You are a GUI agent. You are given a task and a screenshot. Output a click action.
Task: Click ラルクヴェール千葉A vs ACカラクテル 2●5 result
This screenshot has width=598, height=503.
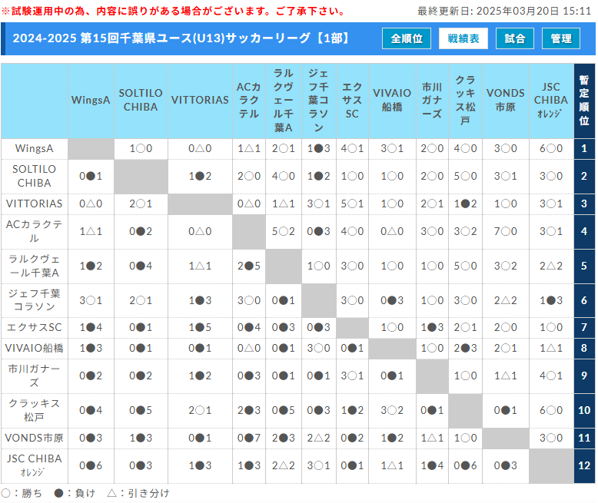tap(249, 266)
